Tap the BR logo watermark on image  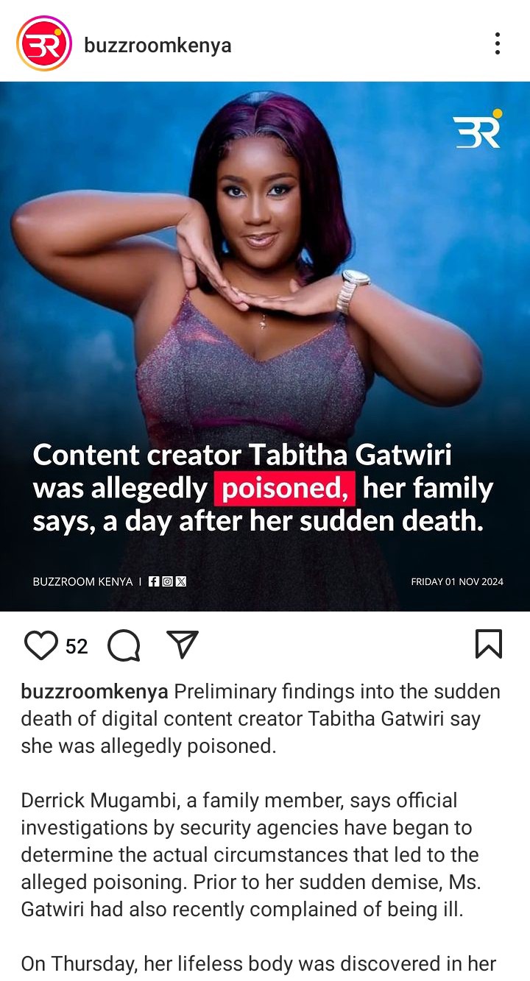tap(478, 129)
